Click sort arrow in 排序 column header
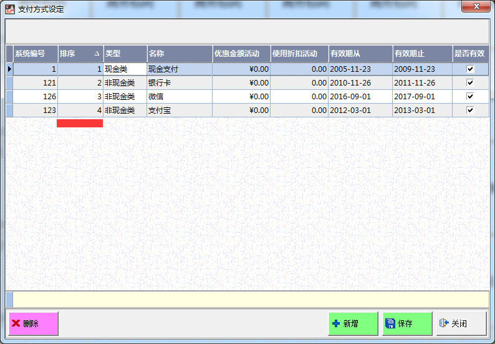The height and width of the screenshot is (344, 495). (96, 54)
